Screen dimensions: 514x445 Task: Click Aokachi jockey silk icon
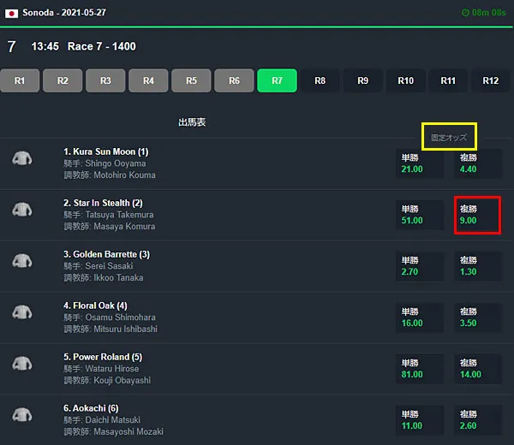[22, 414]
